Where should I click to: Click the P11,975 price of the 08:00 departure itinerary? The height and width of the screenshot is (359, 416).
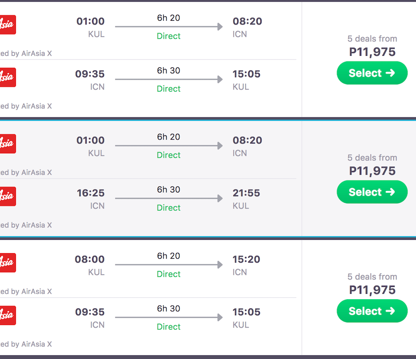[x=372, y=290]
